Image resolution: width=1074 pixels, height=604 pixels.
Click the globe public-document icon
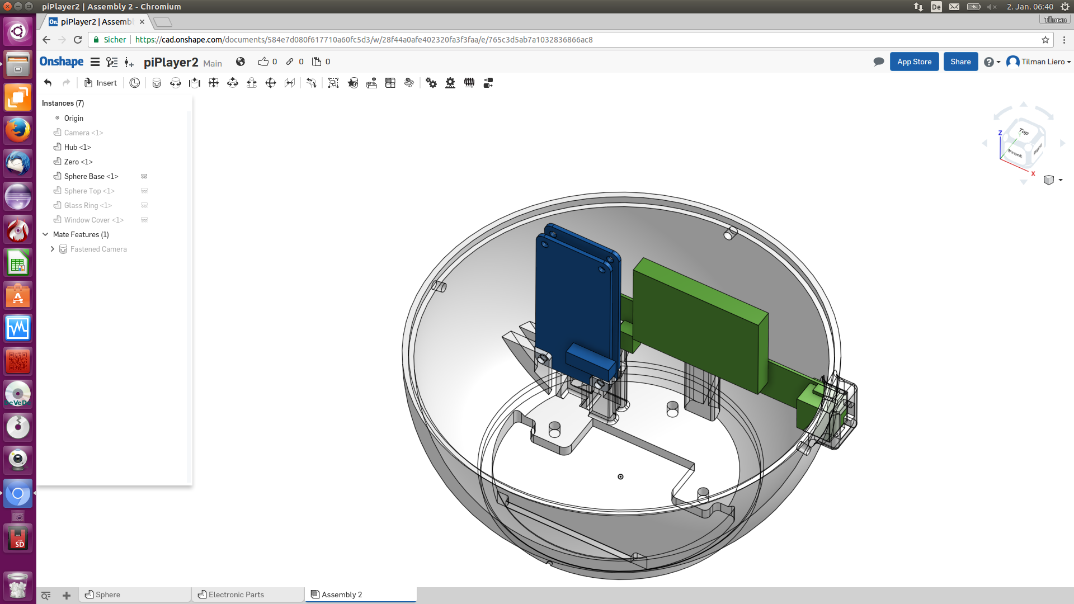click(x=241, y=62)
